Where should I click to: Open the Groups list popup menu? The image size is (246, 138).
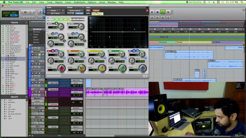(26, 97)
